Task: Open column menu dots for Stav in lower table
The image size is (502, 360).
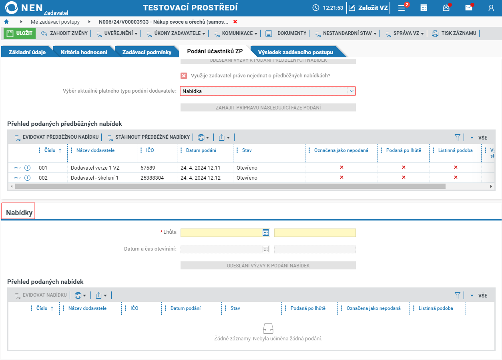Action: click(x=226, y=308)
